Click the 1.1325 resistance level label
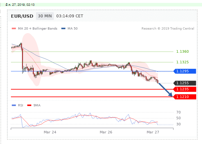 (182, 62)
